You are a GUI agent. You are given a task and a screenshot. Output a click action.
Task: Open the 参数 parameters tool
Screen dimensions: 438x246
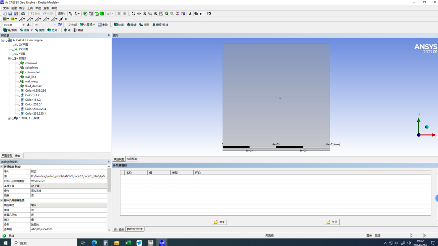click(x=103, y=25)
